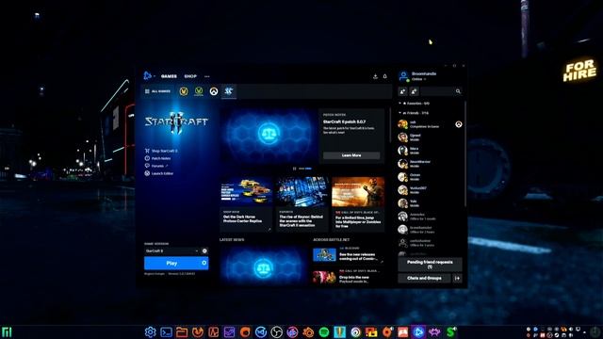Click the friends search magnifier
The height and width of the screenshot is (339, 603).
click(x=458, y=91)
